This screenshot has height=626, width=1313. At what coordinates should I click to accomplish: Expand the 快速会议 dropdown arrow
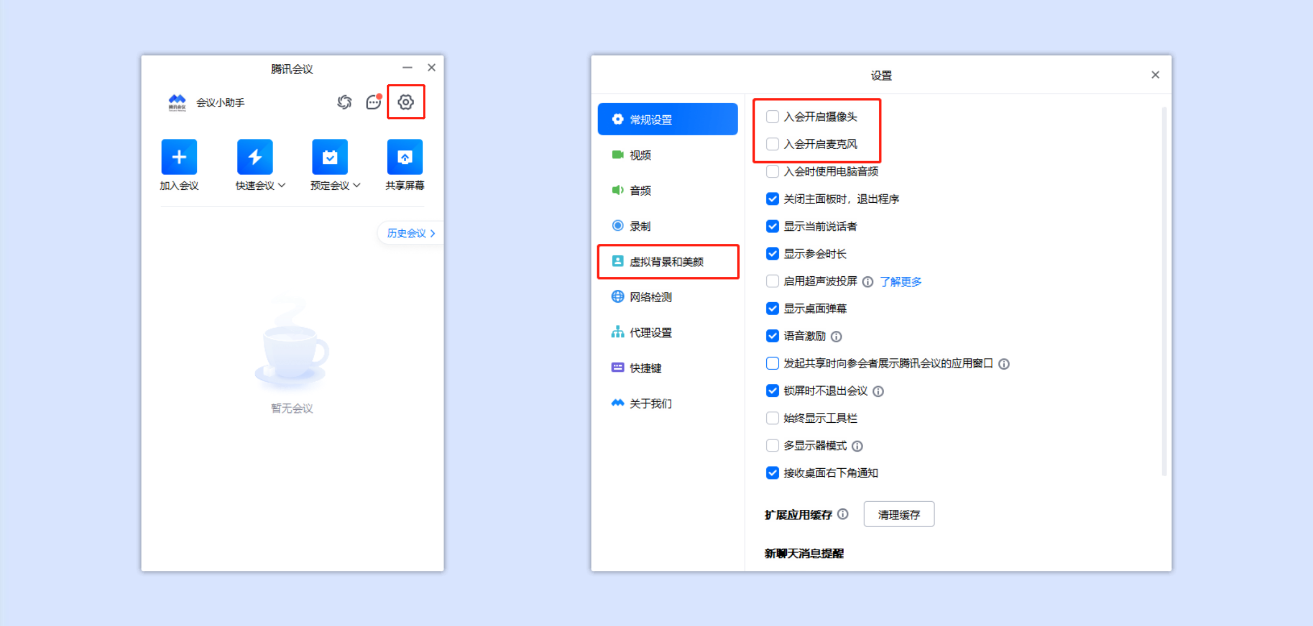282,185
